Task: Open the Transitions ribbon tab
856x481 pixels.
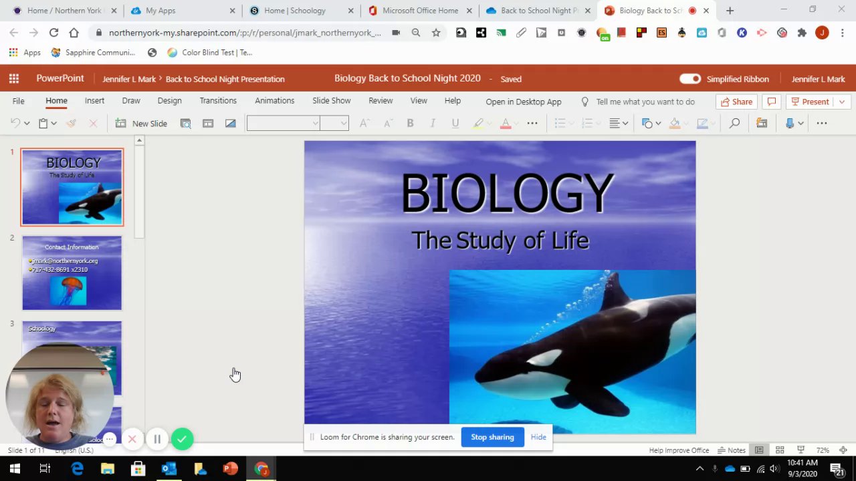Action: pyautogui.click(x=218, y=101)
